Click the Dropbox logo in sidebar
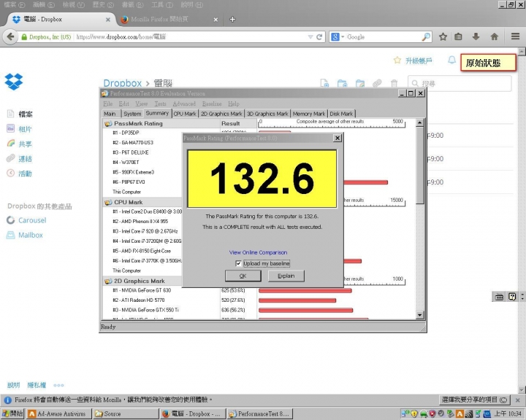 [14, 82]
